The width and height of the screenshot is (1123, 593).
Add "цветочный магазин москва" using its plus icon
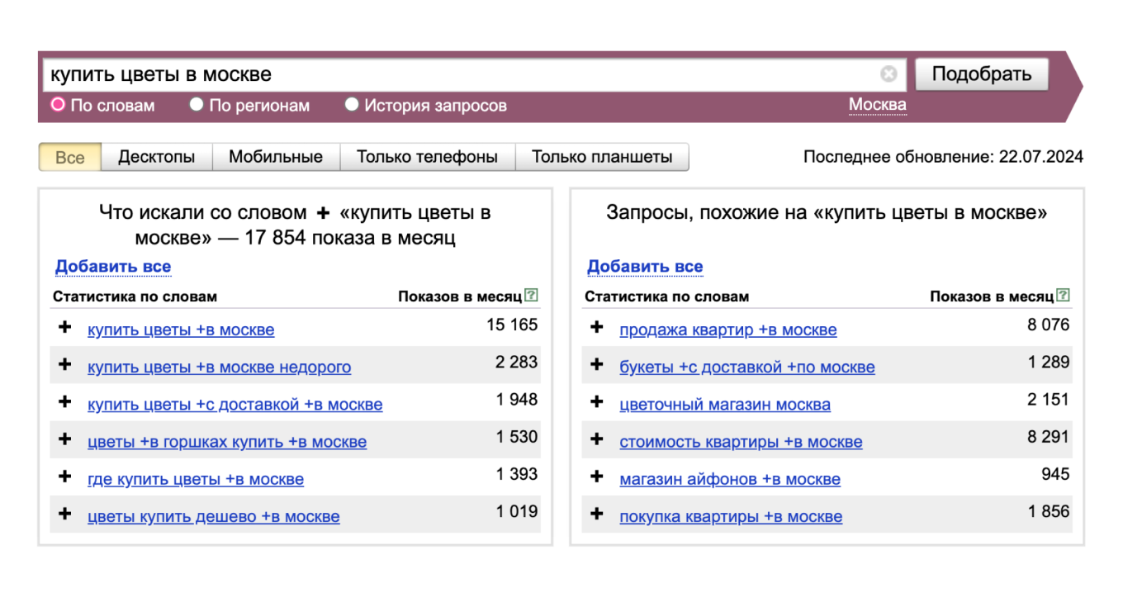click(x=597, y=404)
